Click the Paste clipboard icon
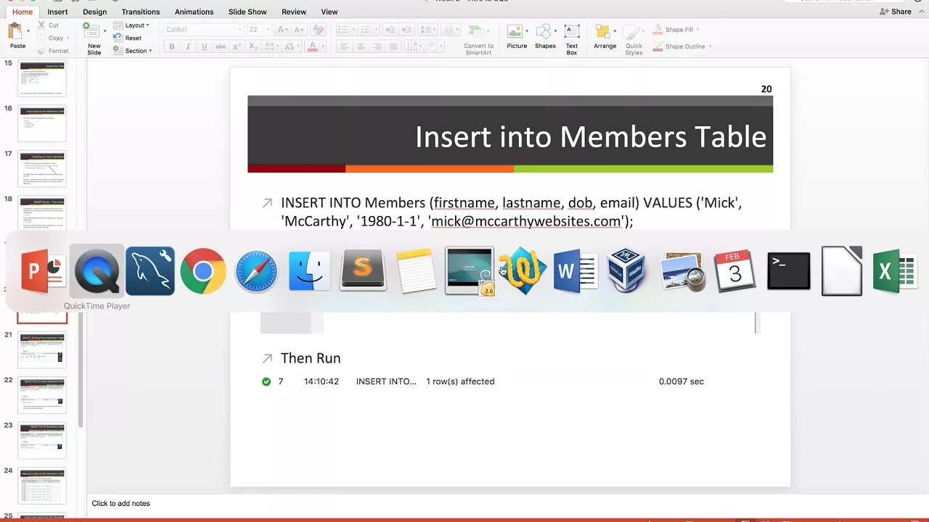929x522 pixels. coord(15,31)
